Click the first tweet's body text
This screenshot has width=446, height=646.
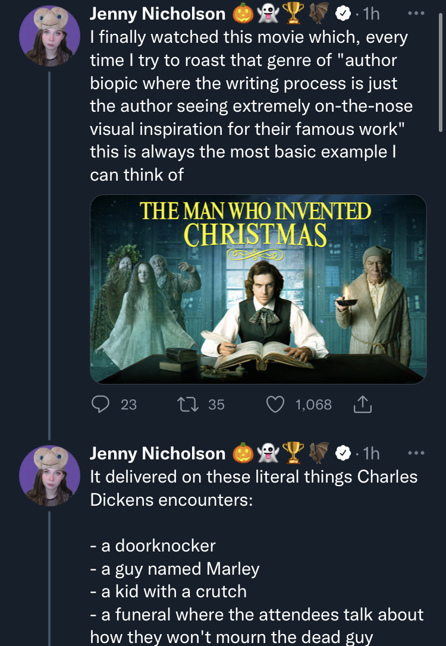[250, 106]
